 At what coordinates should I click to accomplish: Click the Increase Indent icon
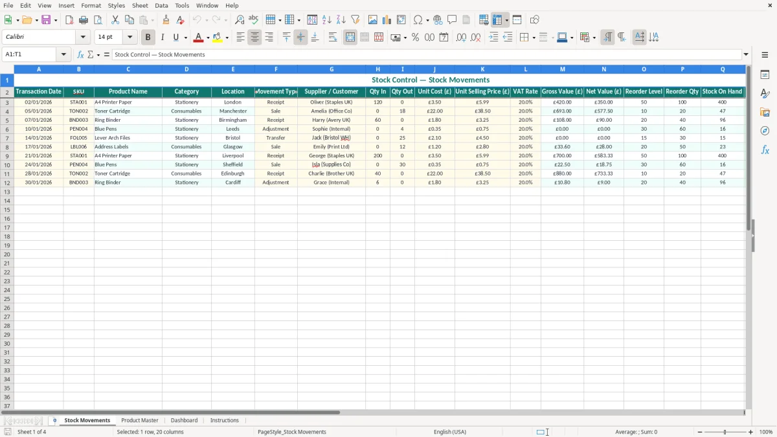[x=493, y=38]
